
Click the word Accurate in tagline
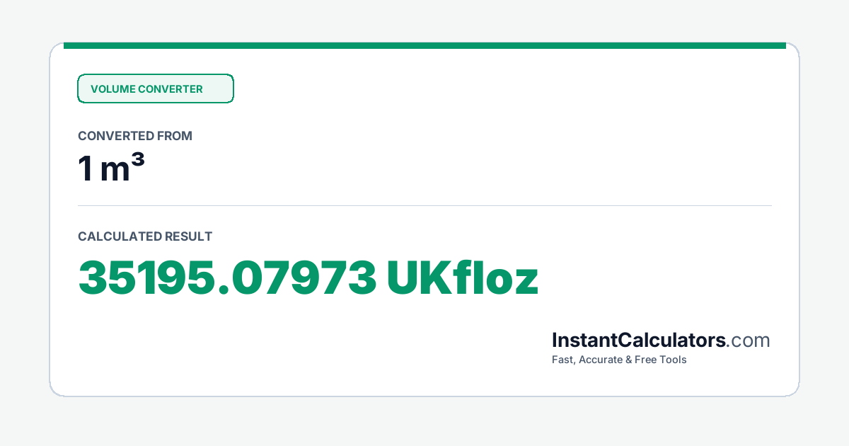[x=601, y=360]
